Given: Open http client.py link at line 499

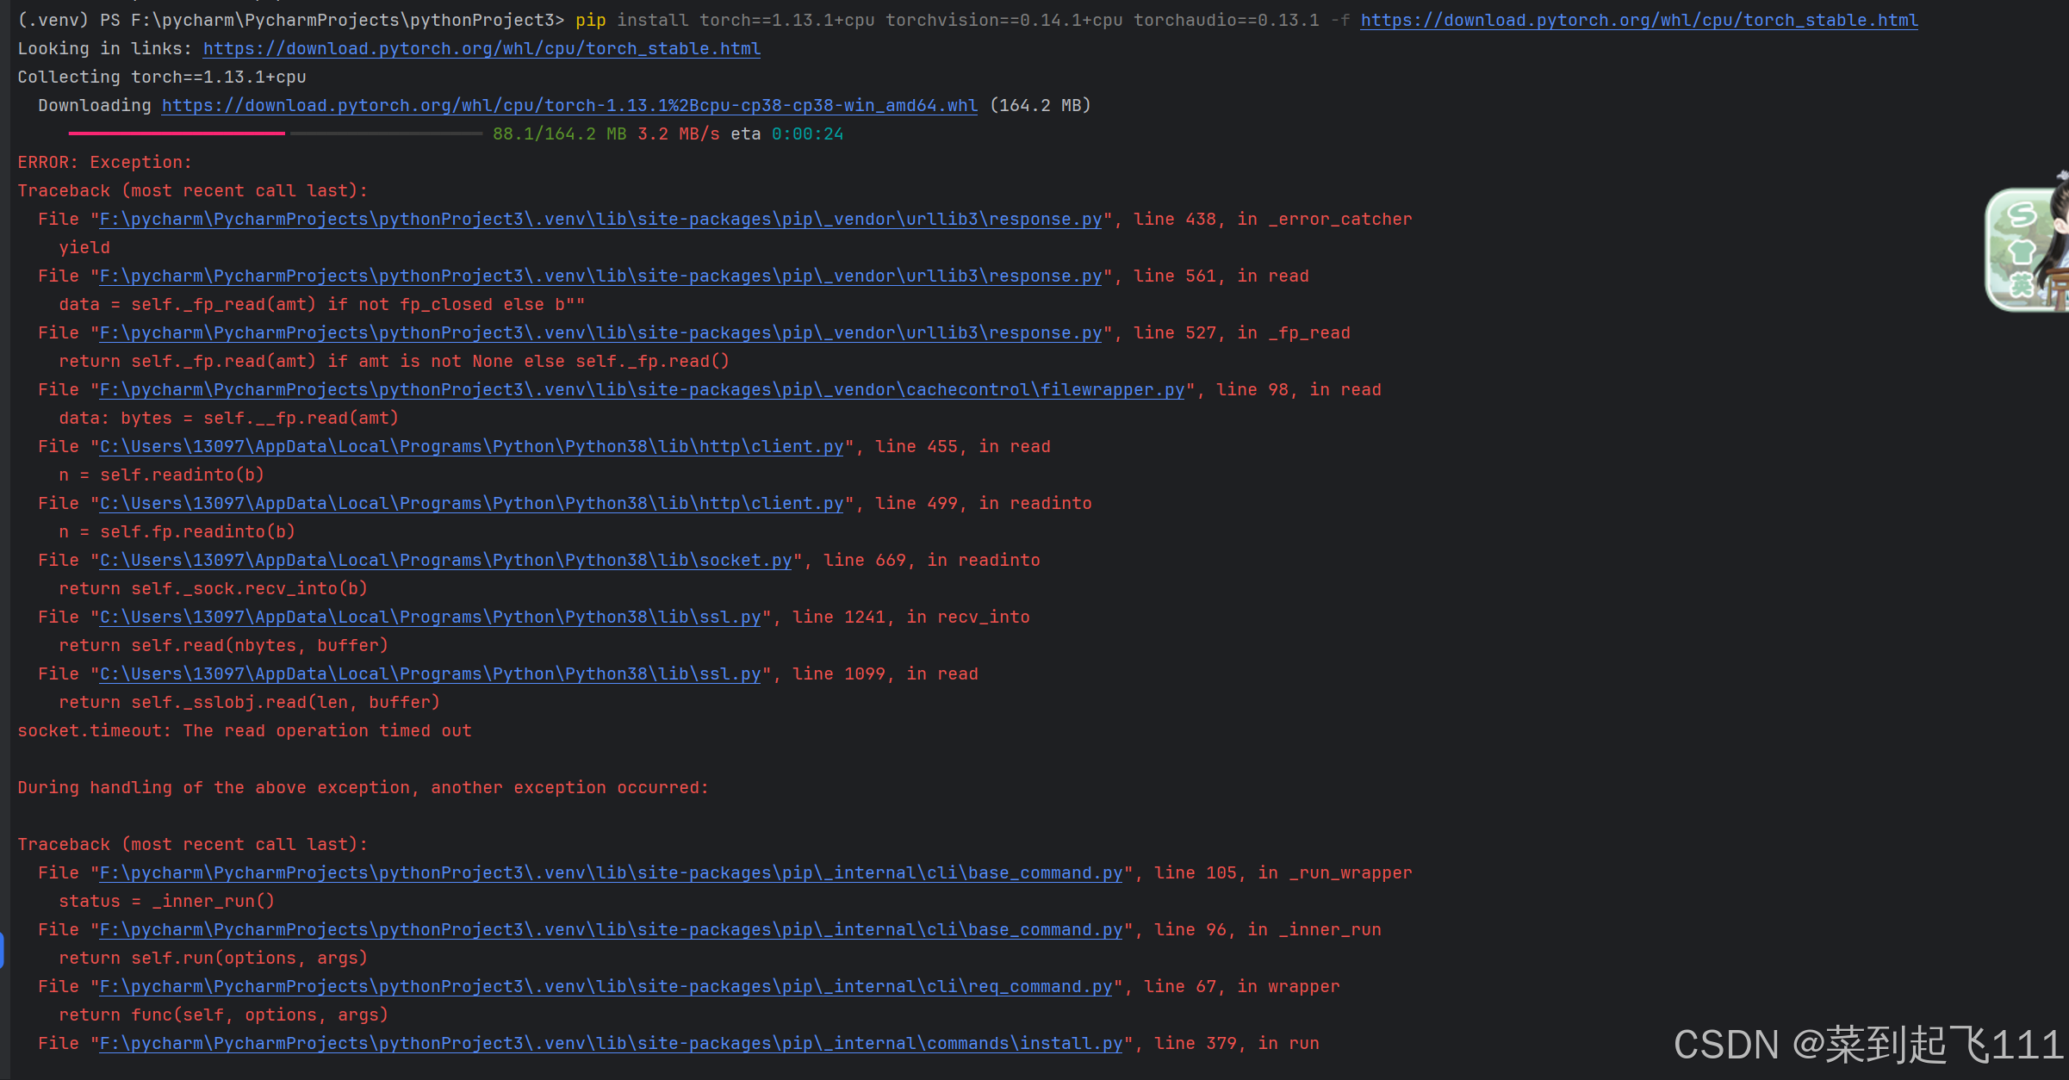Looking at the screenshot, I should 471,503.
